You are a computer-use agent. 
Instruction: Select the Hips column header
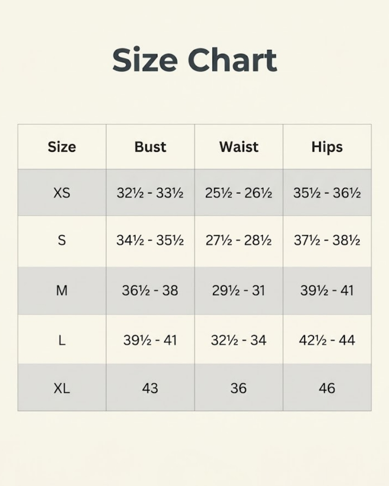pos(327,147)
